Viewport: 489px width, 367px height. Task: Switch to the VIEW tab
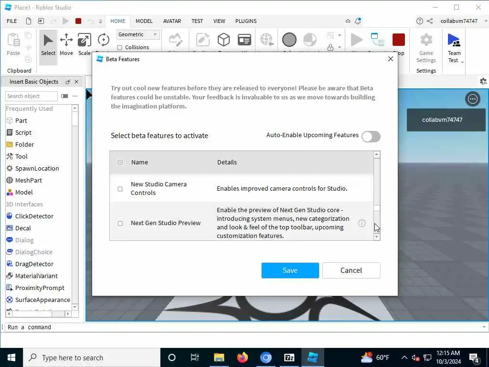coord(219,21)
